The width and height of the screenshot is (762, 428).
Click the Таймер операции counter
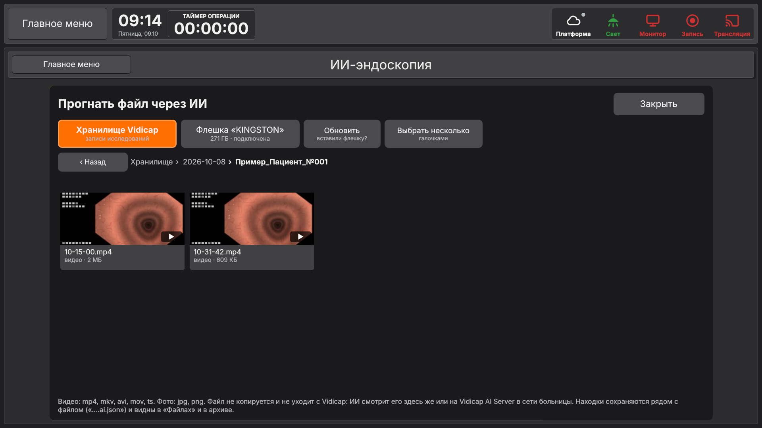pos(211,24)
